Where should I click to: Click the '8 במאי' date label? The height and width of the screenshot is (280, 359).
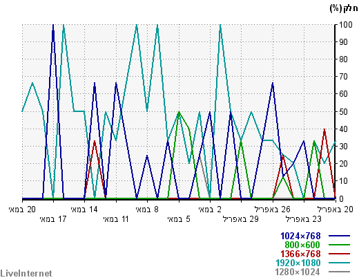pos(147,209)
